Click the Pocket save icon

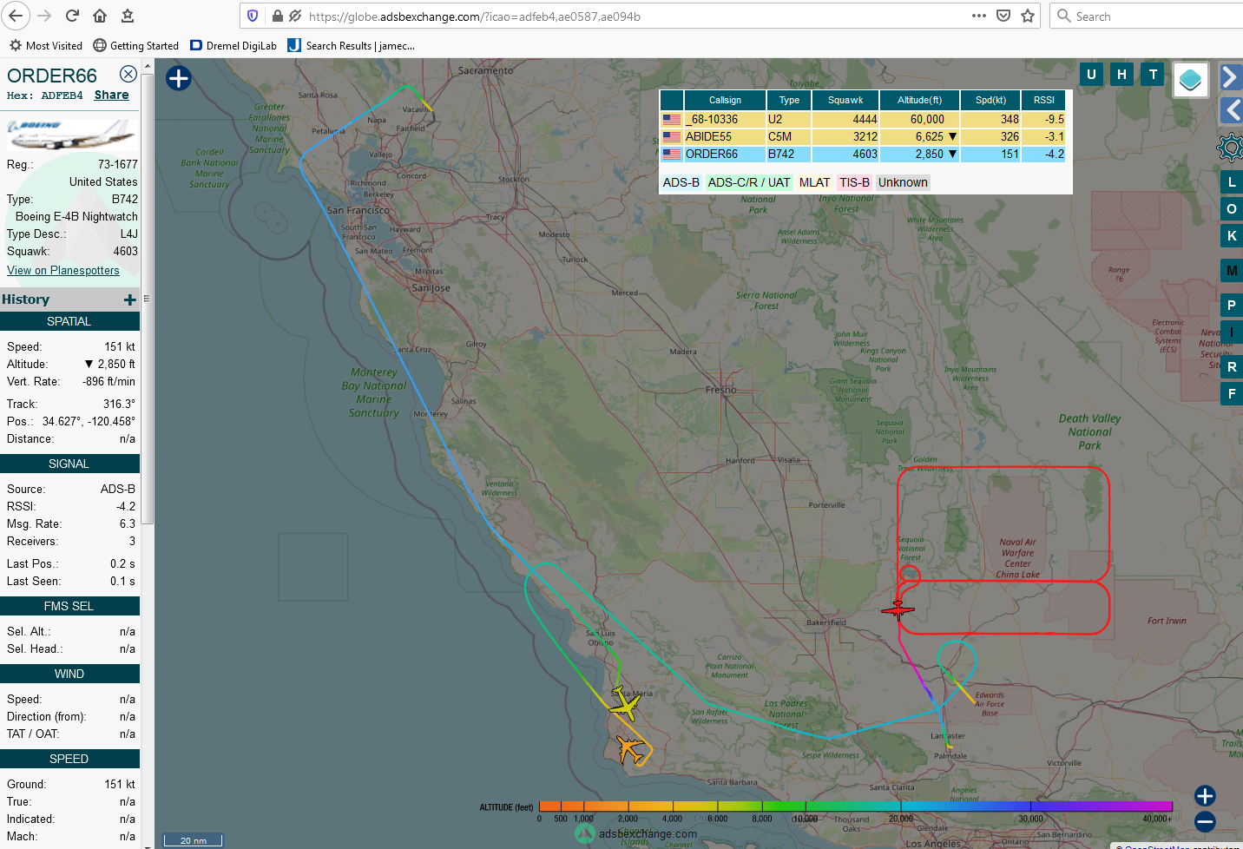(1003, 16)
